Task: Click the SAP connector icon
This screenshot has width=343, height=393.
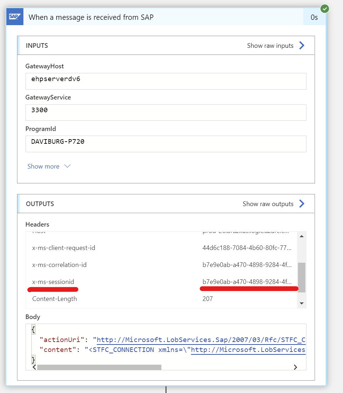Action: (x=15, y=17)
